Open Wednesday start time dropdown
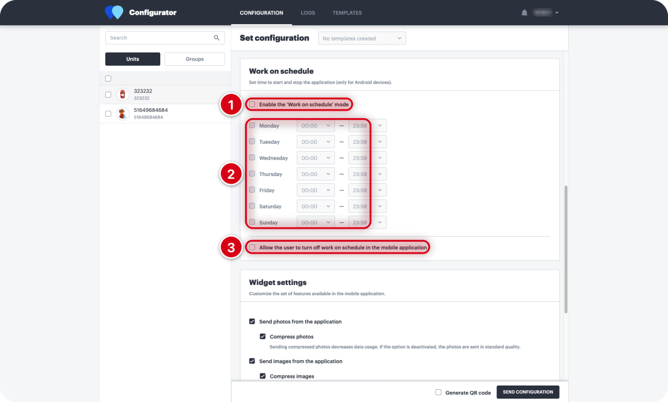This screenshot has height=402, width=668. coord(316,158)
